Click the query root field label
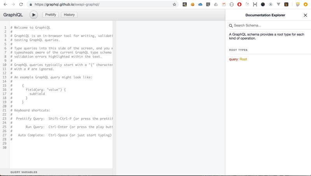This screenshot has width=311, height=176. pyautogui.click(x=234, y=59)
